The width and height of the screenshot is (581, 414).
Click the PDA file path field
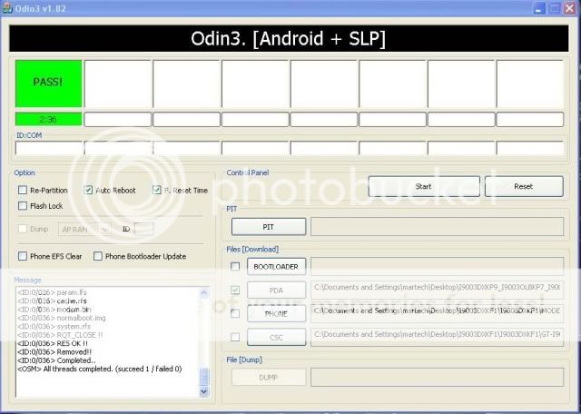438,290
